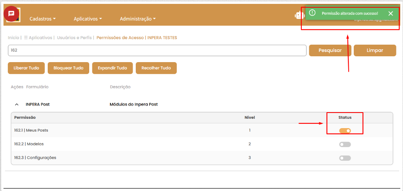
Task: Click the Permissão alterada com sucesso message
Action: (x=350, y=13)
